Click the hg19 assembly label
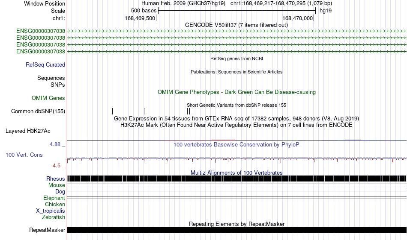This screenshot has height=240, width=407. pos(326,11)
